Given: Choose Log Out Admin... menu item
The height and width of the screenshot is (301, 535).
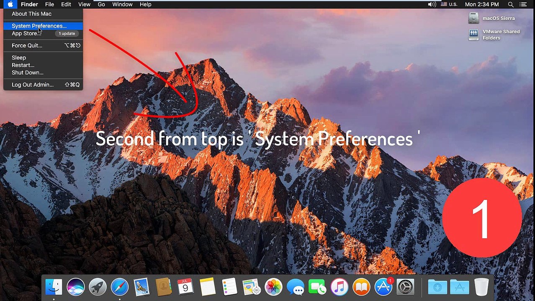Looking at the screenshot, I should (x=43, y=85).
